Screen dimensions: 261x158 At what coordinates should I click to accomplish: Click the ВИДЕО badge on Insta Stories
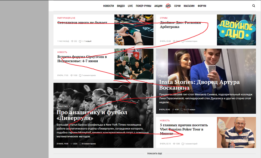pos(164,76)
